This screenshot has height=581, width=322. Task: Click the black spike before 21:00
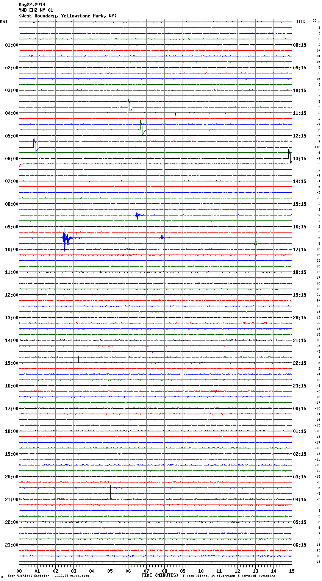pyautogui.click(x=110, y=491)
